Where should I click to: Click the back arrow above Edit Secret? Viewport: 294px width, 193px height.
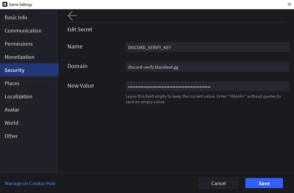72,16
